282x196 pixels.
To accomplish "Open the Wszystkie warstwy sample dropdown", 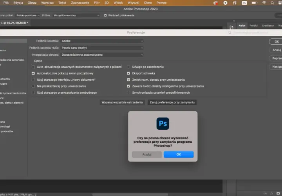I will pyautogui.click(x=76, y=15).
